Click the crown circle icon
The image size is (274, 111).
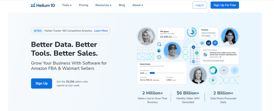202,43
